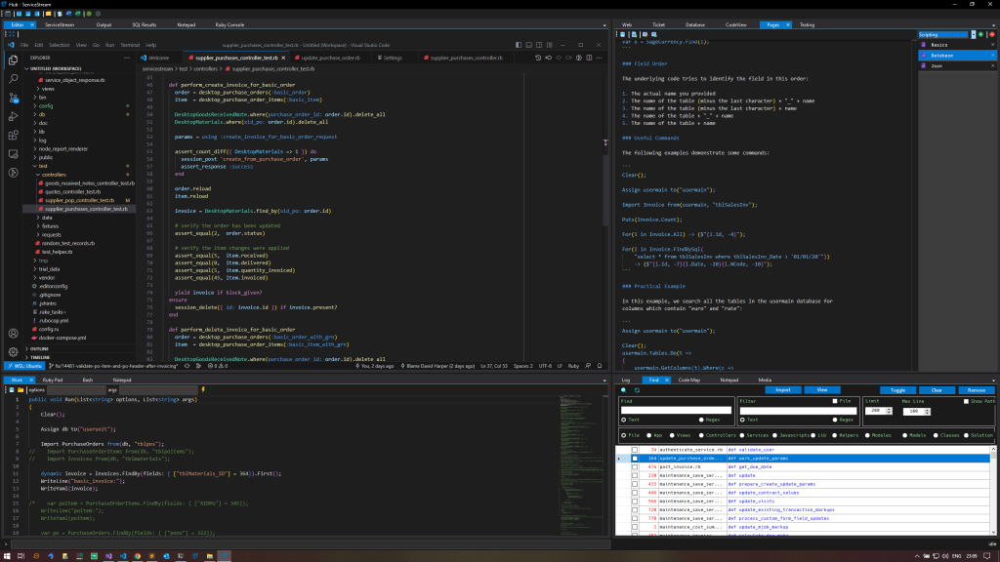
Task: Increase the Limit value with the stepper
Action: pos(889,409)
